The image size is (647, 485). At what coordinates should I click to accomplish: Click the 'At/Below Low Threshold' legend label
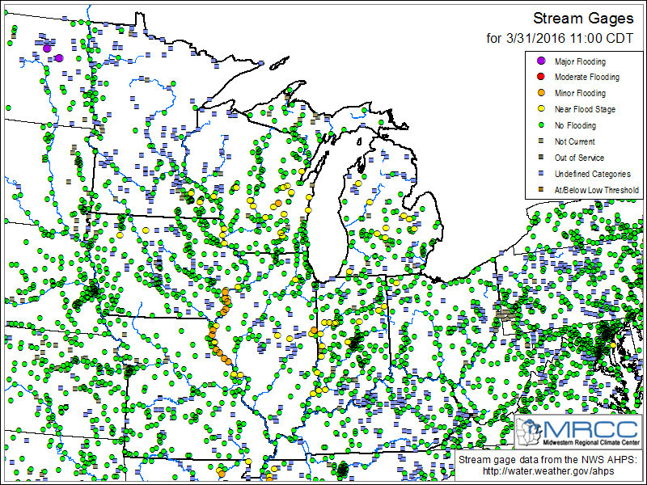(x=597, y=190)
